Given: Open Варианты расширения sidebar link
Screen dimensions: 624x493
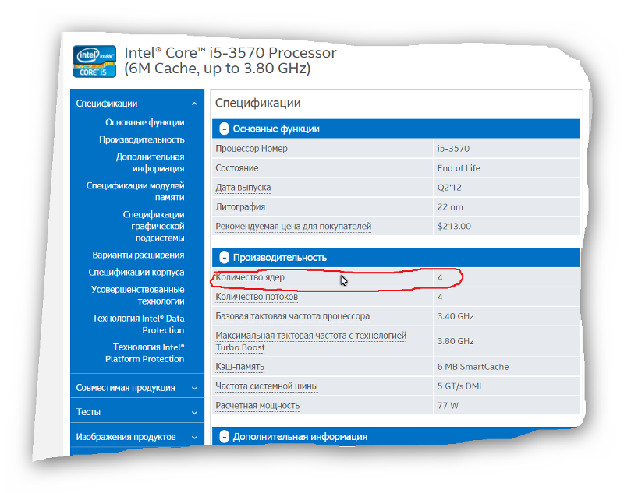Looking at the screenshot, I should pos(138,255).
